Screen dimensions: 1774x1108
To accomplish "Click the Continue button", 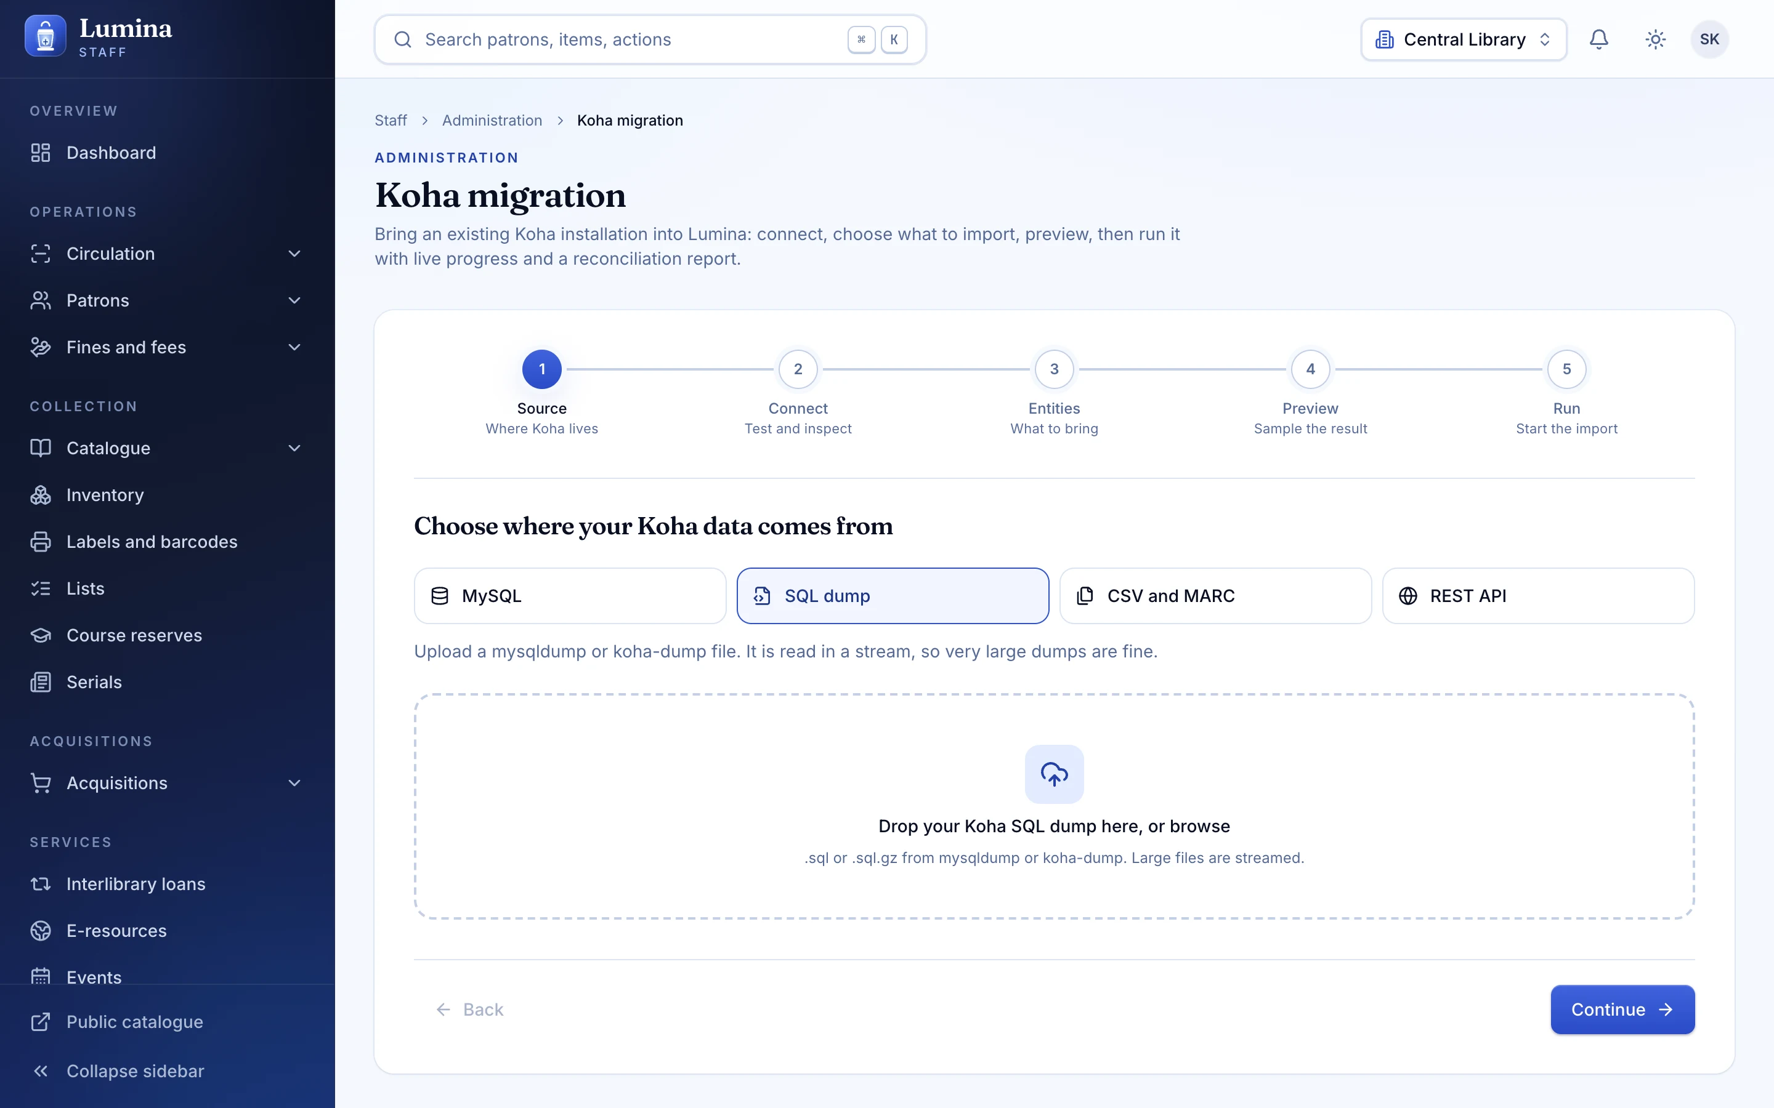I will pos(1622,1010).
